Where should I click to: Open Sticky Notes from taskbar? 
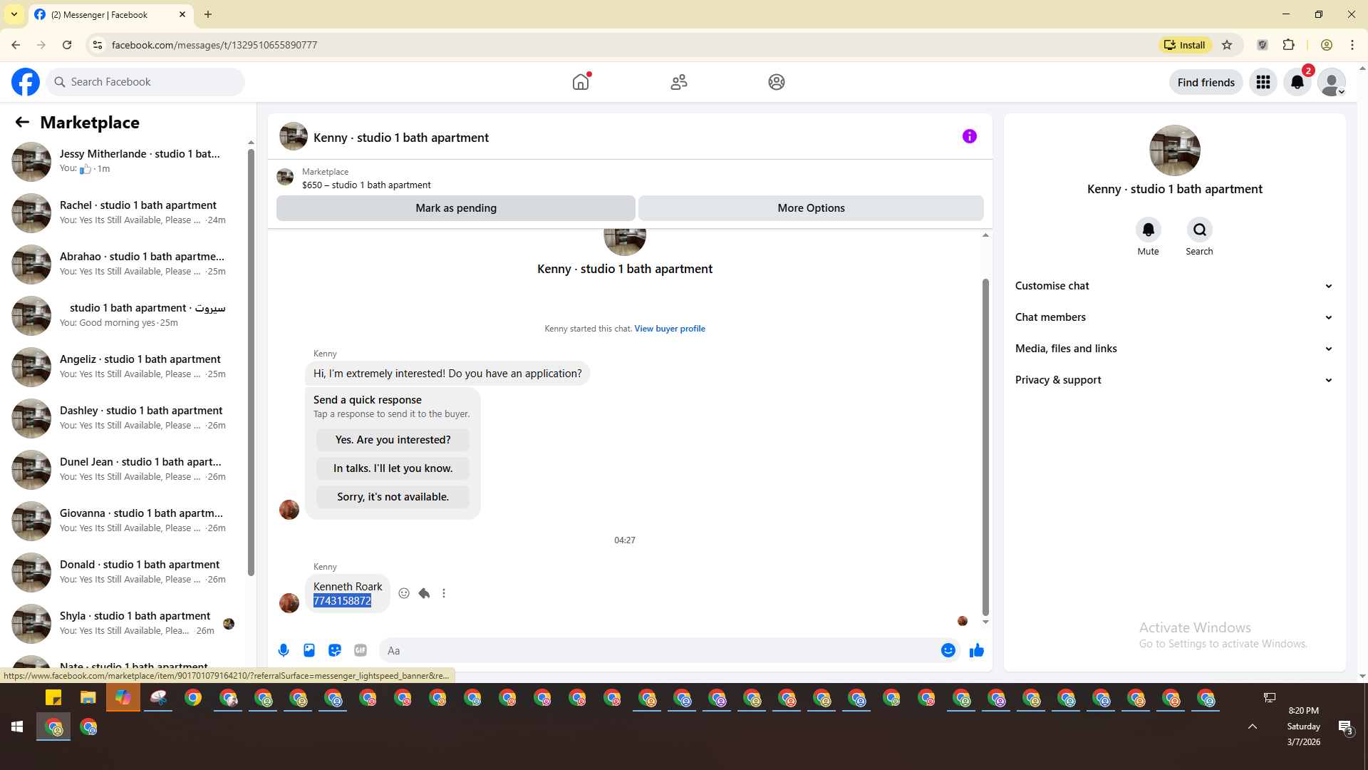[53, 698]
